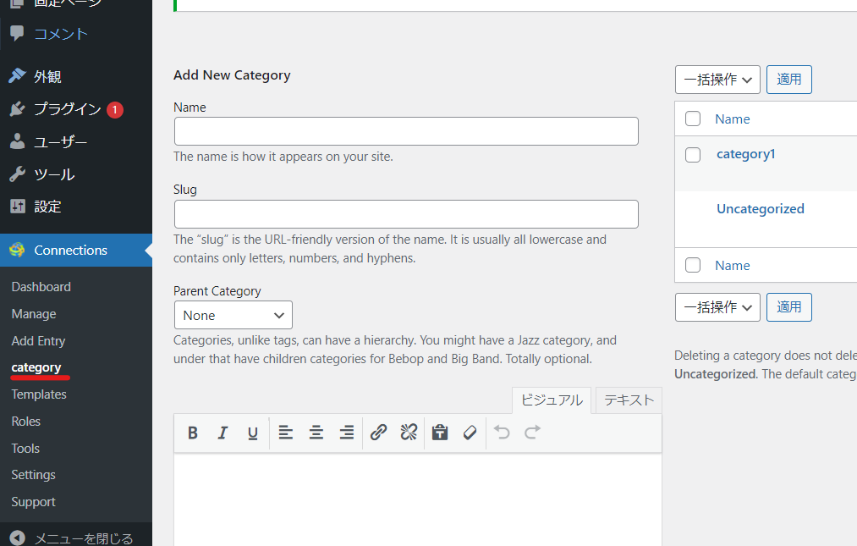Image resolution: width=857 pixels, height=546 pixels.
Task: Open the Parent Category dropdown
Action: coord(233,315)
